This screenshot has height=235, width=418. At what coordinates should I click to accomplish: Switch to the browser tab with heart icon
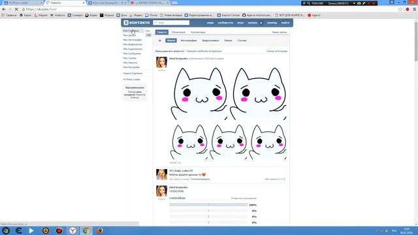(150, 3)
